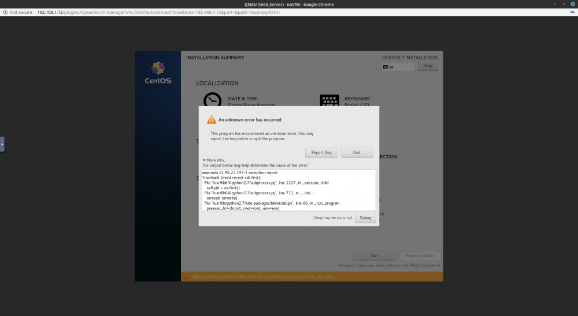This screenshot has width=578, height=316.
Task: Click Not secure site info icon
Action: pos(5,12)
